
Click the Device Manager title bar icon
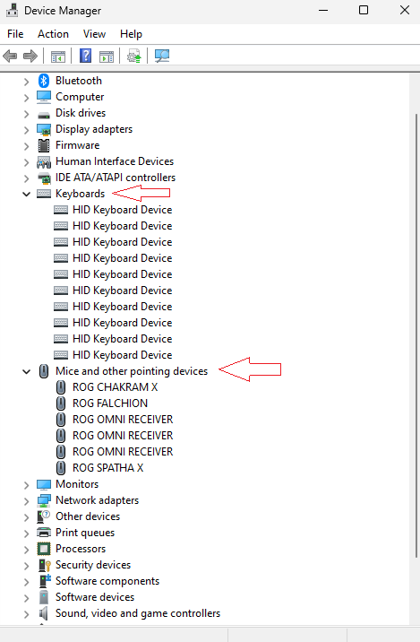point(13,10)
